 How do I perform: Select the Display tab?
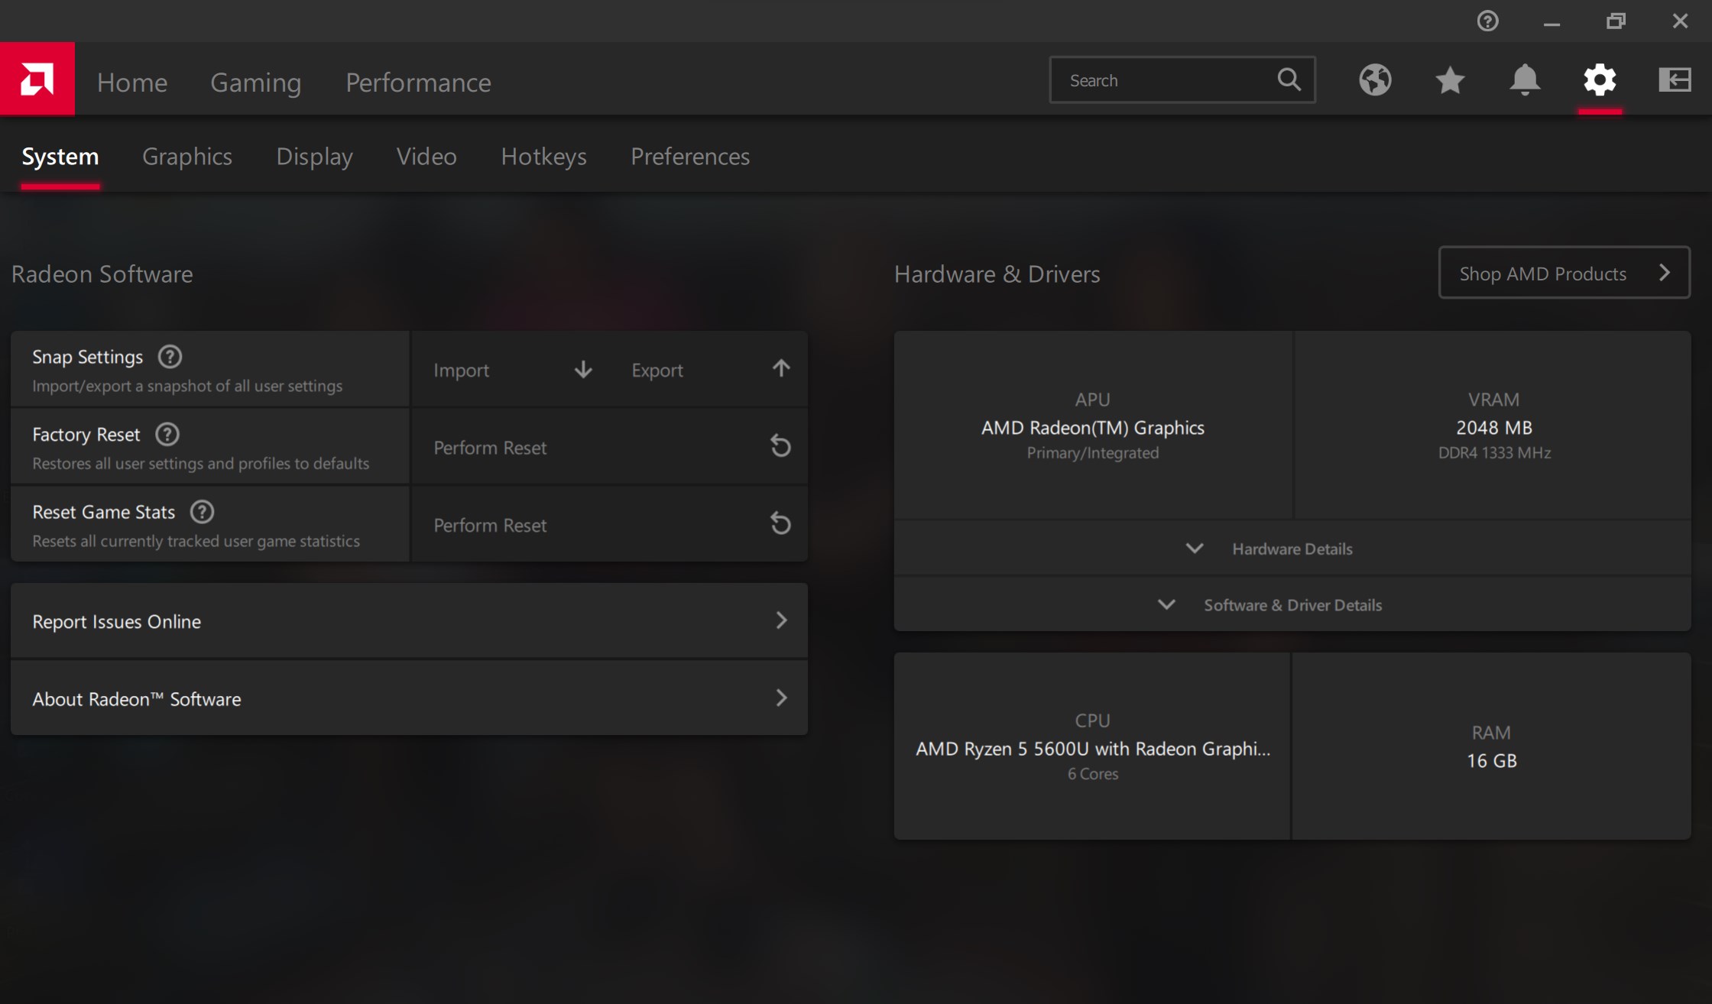(313, 155)
